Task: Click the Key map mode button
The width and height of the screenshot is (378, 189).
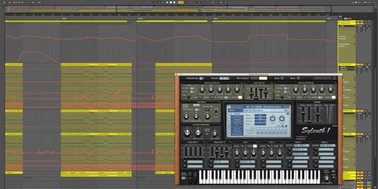Action: [359, 2]
